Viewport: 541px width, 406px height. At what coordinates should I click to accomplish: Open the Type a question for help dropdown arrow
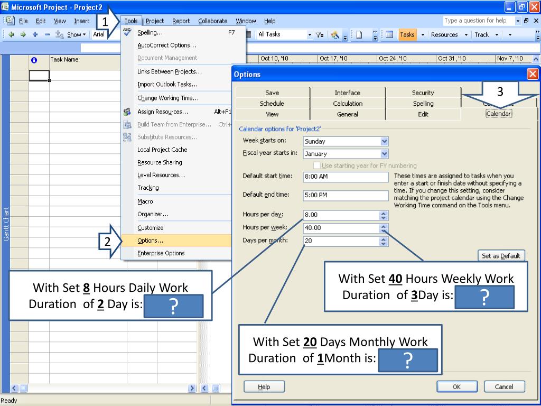tap(518, 21)
